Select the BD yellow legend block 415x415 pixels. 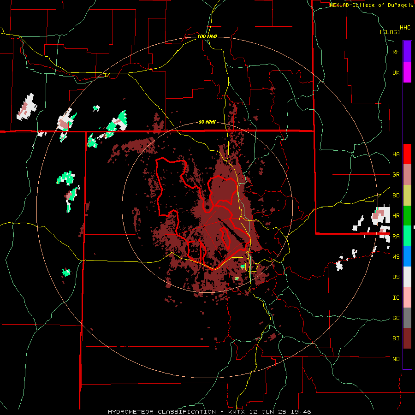click(407, 195)
